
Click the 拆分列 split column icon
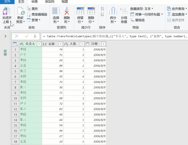(113, 11)
